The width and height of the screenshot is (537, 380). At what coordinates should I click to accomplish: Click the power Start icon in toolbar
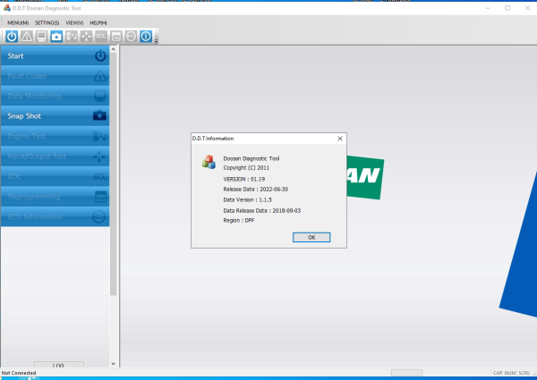pos(12,37)
